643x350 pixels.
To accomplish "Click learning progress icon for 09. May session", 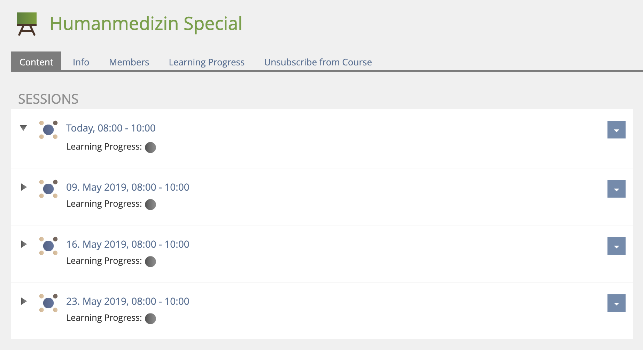I will (150, 205).
